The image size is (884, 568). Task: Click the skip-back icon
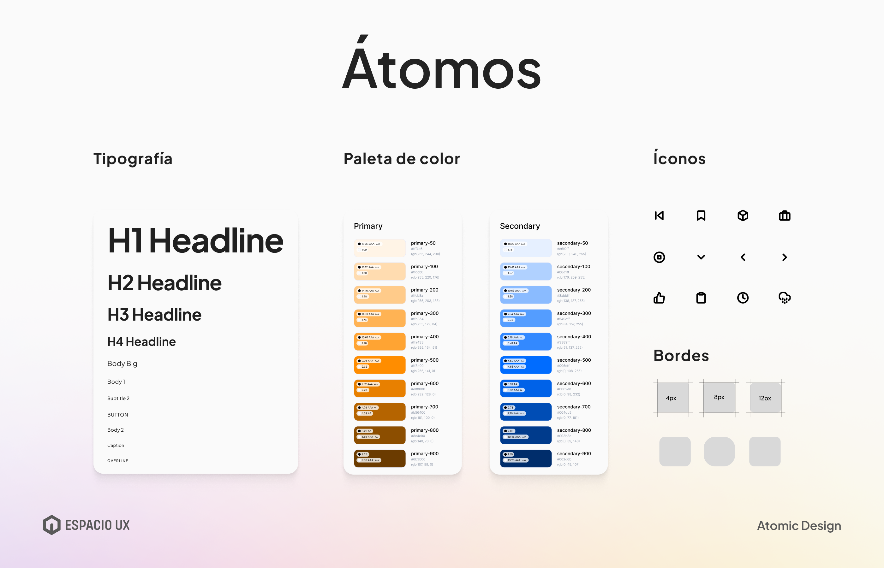659,216
